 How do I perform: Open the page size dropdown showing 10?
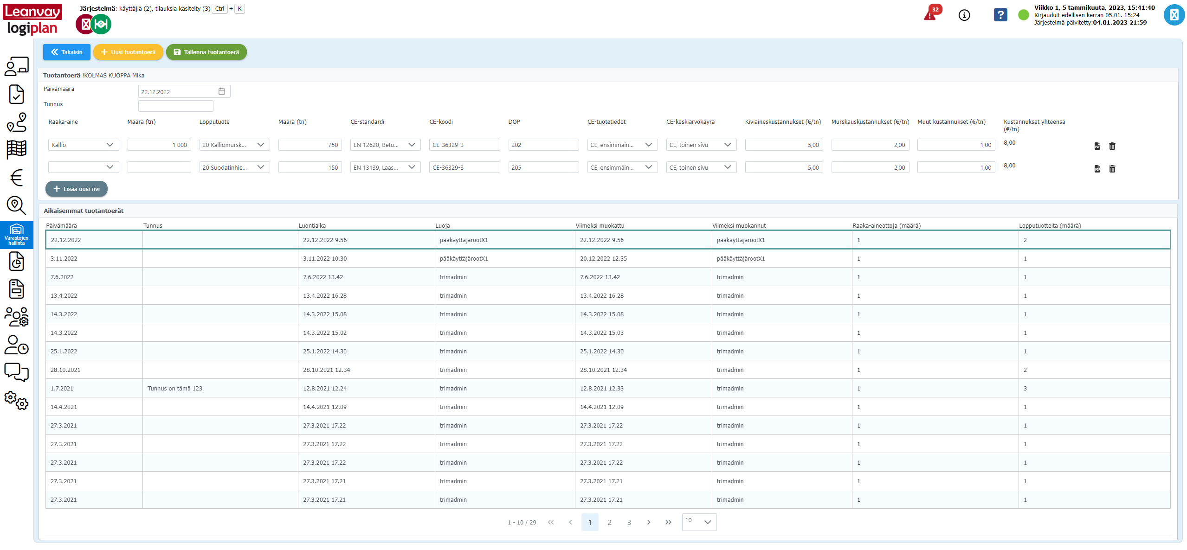tap(699, 522)
